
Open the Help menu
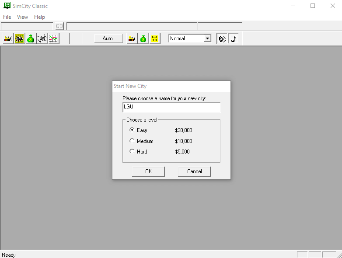pyautogui.click(x=39, y=17)
